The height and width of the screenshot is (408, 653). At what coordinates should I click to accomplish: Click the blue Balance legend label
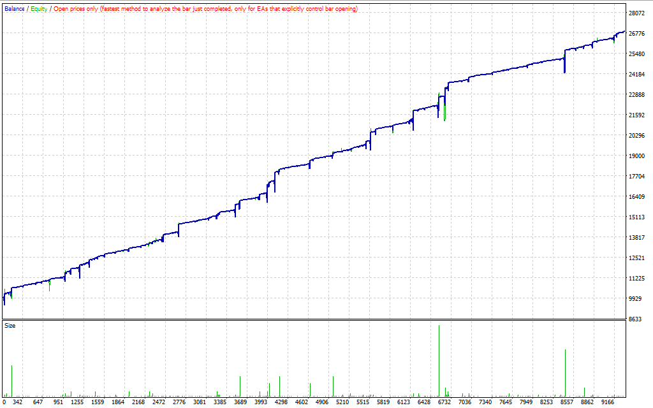tap(15, 9)
